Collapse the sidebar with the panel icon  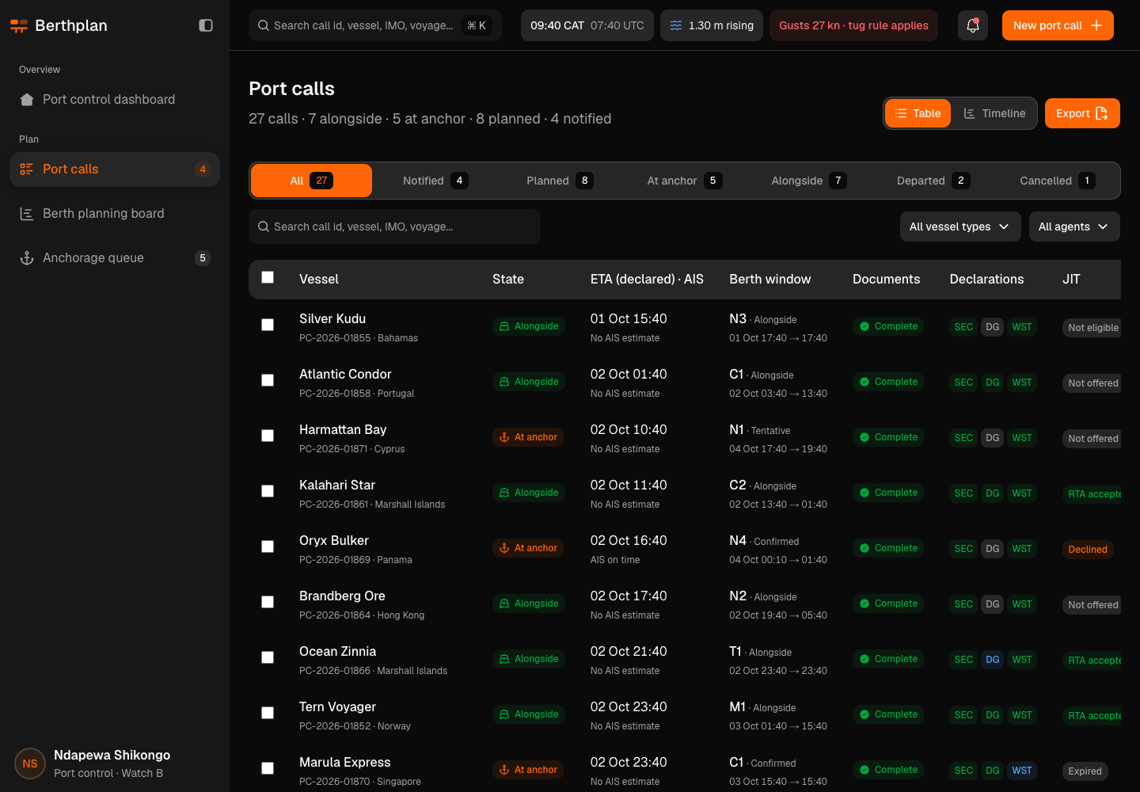coord(206,25)
